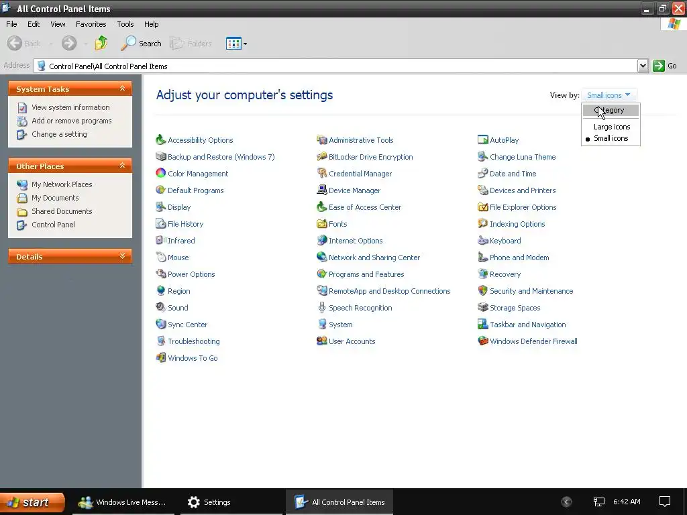Open the Accessibility Options icon
This screenshot has width=687, height=515.
(x=161, y=140)
